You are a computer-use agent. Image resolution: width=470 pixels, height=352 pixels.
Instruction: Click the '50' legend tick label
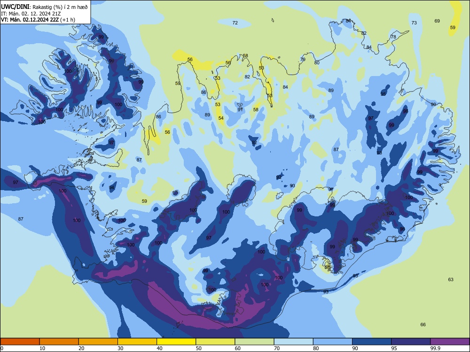[x=198, y=348]
